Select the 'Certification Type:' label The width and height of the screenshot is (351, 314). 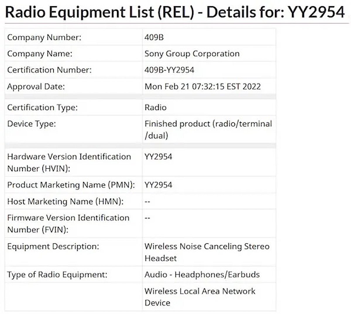tap(42, 108)
